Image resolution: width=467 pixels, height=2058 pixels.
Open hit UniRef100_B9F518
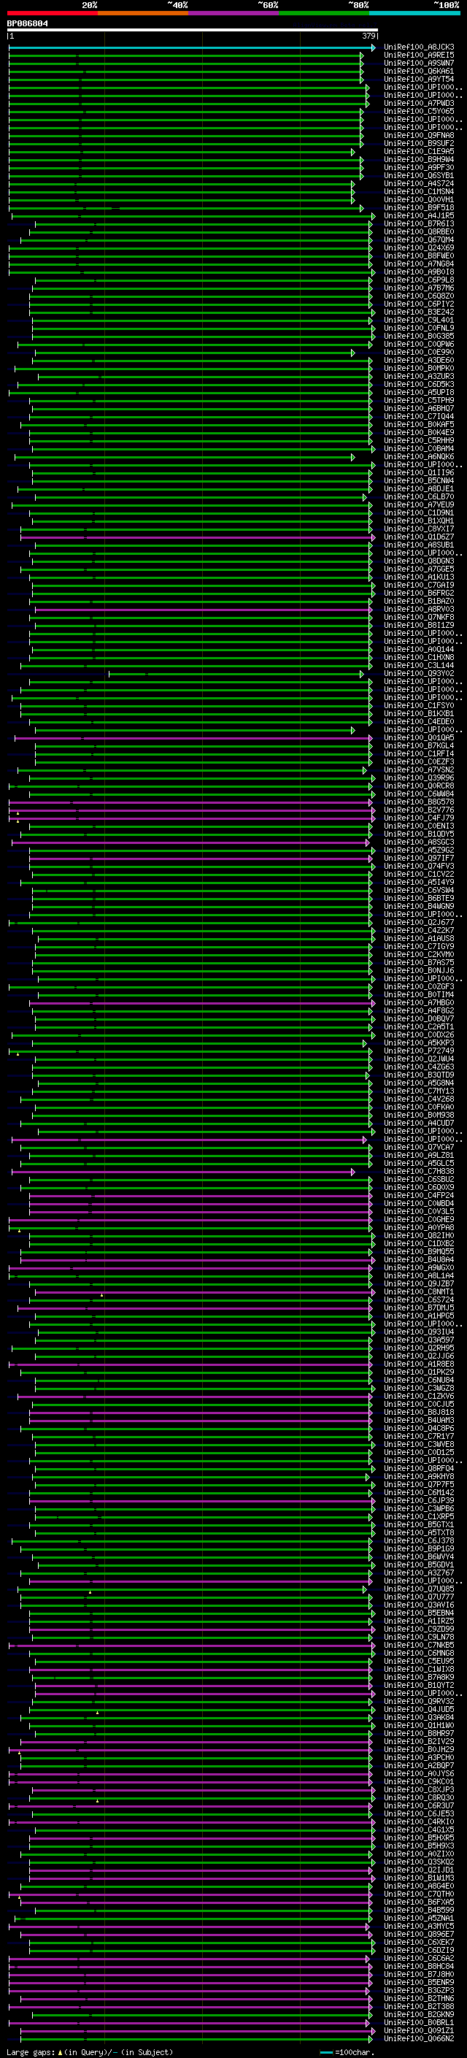[x=419, y=208]
